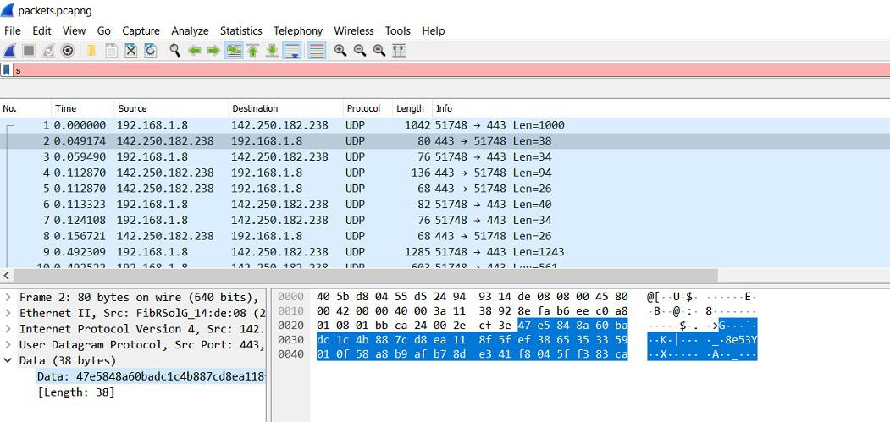Screen dimensions: 890x422
Task: Collapse the Data (38 bytes) node
Action: [8, 361]
